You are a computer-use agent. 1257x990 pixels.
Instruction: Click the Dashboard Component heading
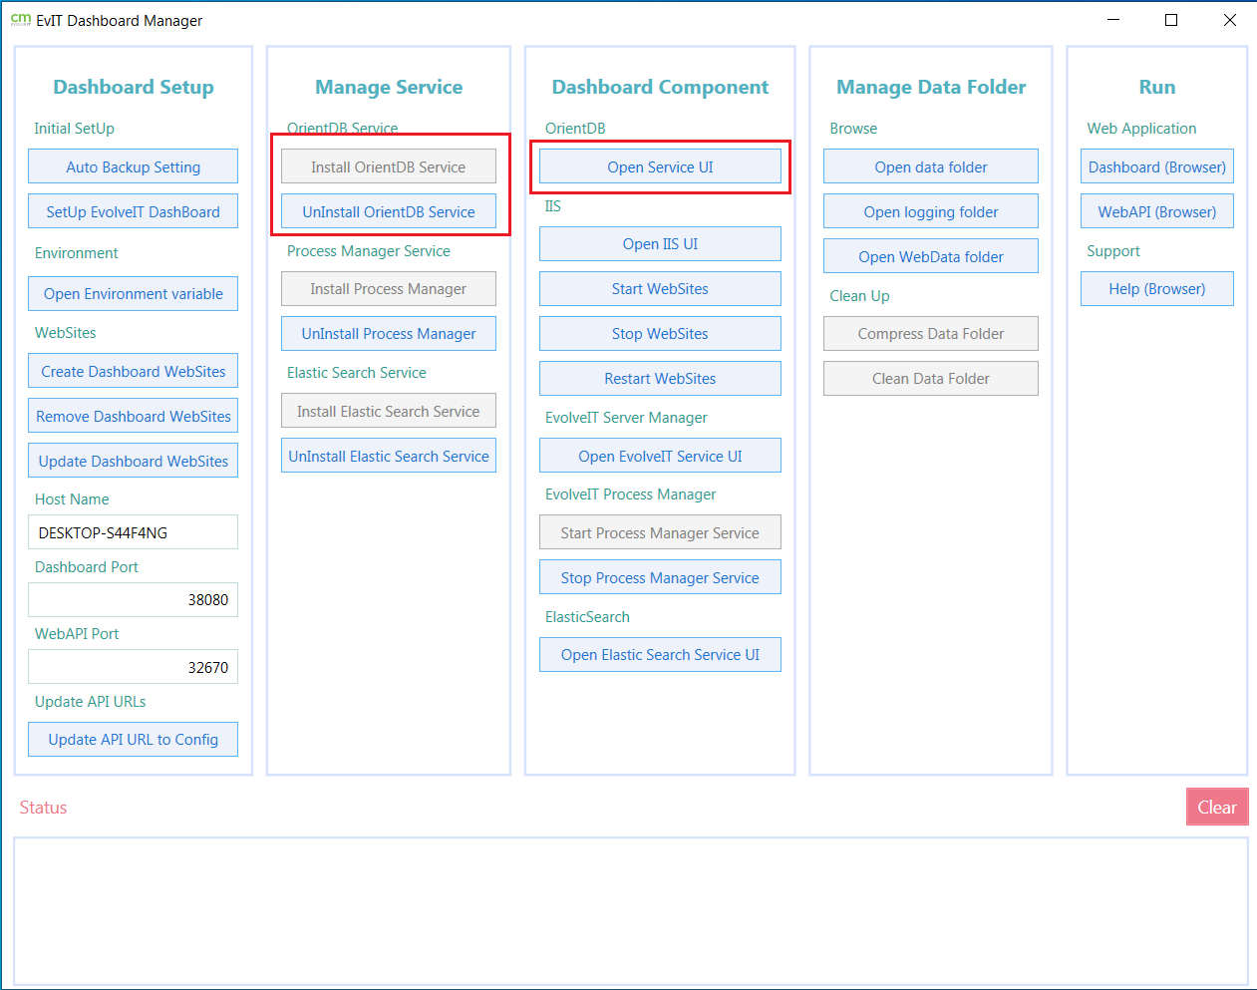(x=660, y=87)
